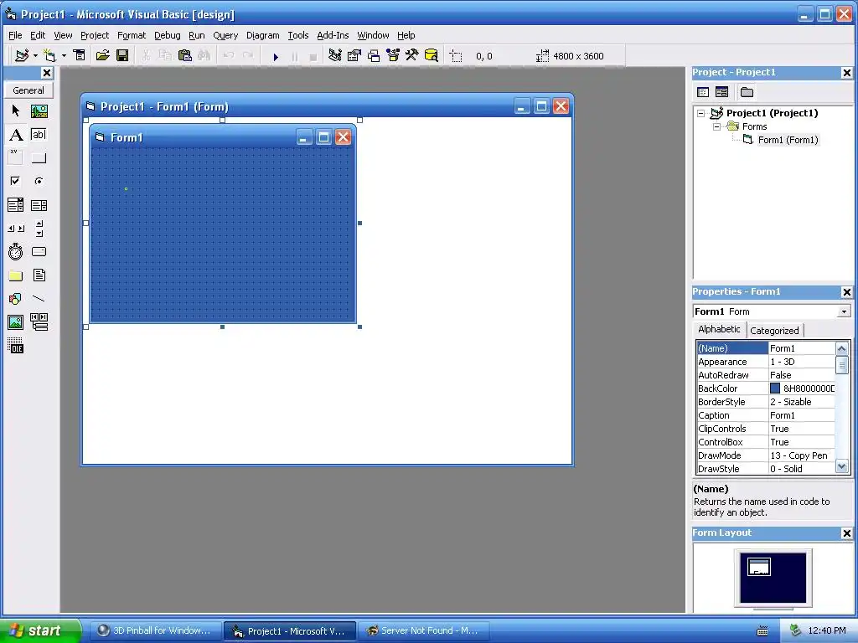Select the ListBox tool

[x=39, y=205]
